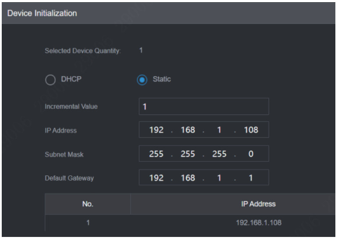338x240 pixels.
Task: Click the first octet of Default Gateway
Action: pyautogui.click(x=157, y=178)
